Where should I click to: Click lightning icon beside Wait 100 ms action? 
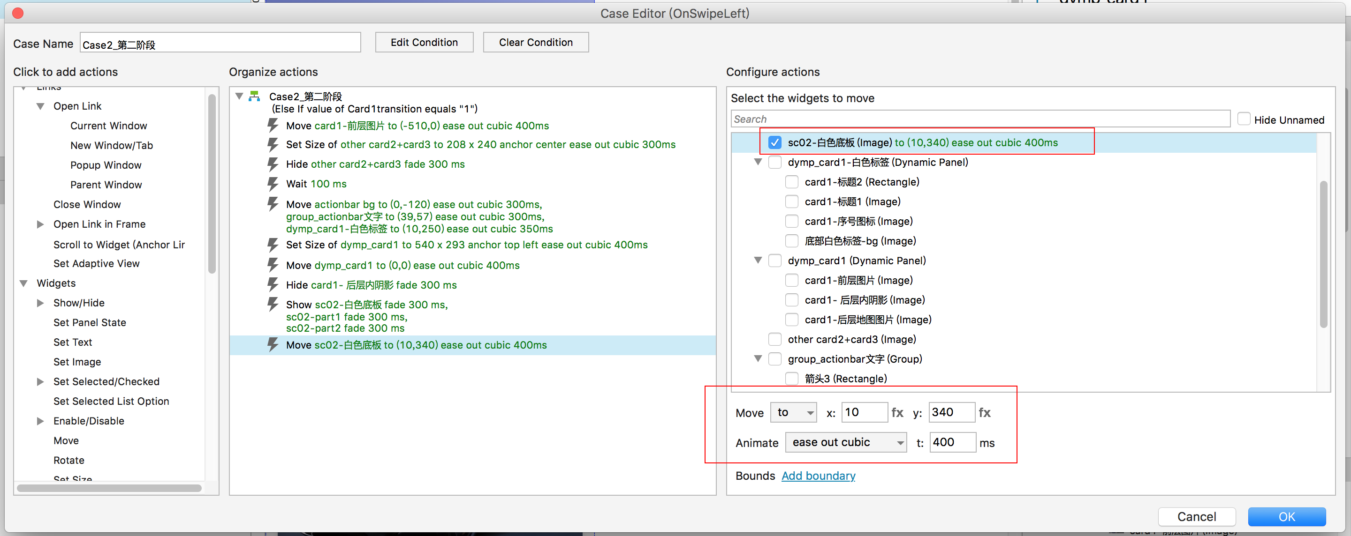pos(273,184)
